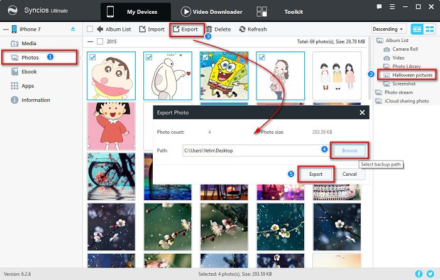Click Refresh in the toolbar
Image resolution: width=440 pixels, height=280 pixels.
(253, 29)
